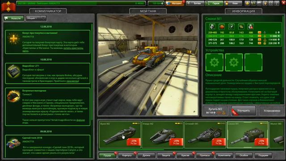Switch to Новости news tab

[14, 18]
